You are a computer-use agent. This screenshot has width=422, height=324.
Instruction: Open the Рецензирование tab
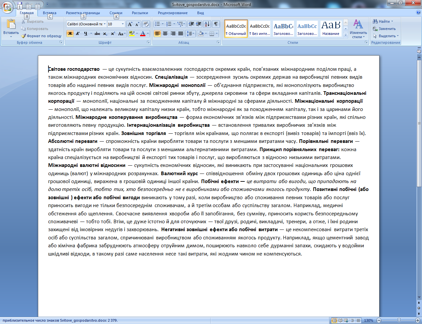173,13
